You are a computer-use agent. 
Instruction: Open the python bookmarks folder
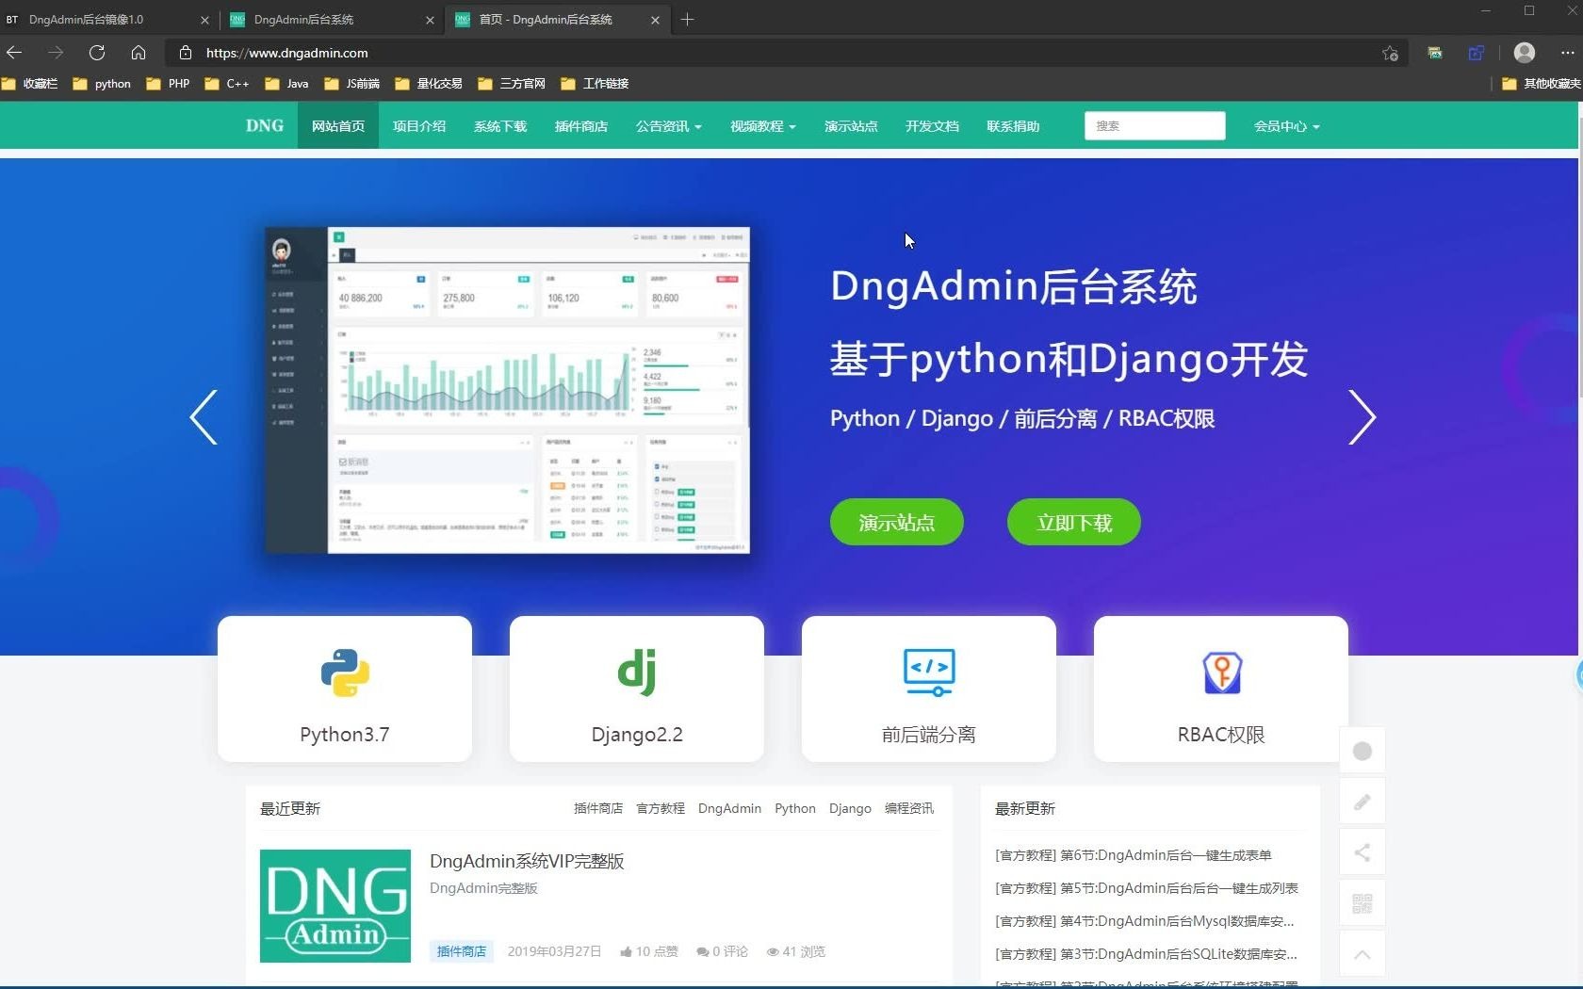[102, 84]
